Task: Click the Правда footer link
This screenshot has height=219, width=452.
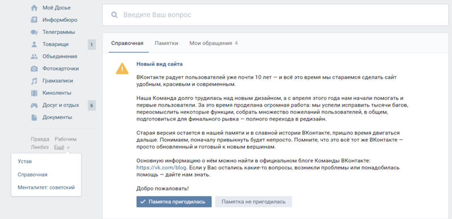Action: click(40, 139)
